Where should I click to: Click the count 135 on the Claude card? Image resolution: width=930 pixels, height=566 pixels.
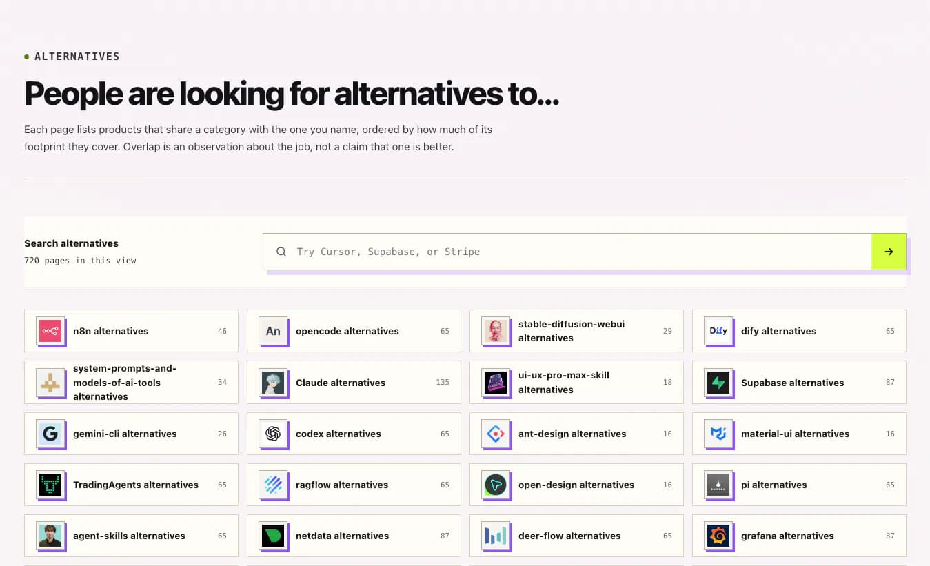pos(443,383)
